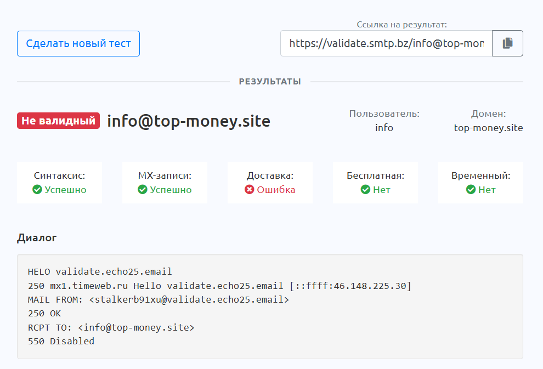This screenshot has width=543, height=369.
Task: Click the copy result link icon
Action: click(507, 43)
